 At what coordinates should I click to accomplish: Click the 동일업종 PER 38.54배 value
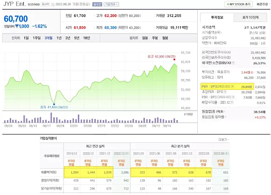coord(260,112)
